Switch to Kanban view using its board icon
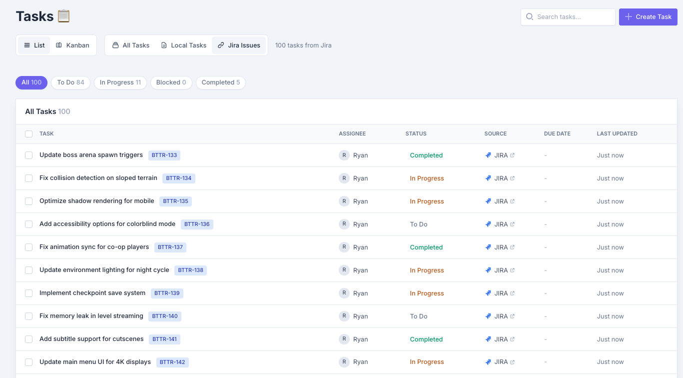 (58, 45)
